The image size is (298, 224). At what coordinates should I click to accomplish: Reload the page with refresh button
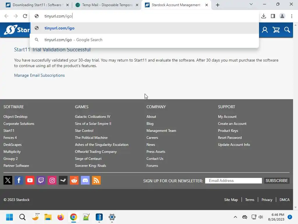(x=25, y=16)
